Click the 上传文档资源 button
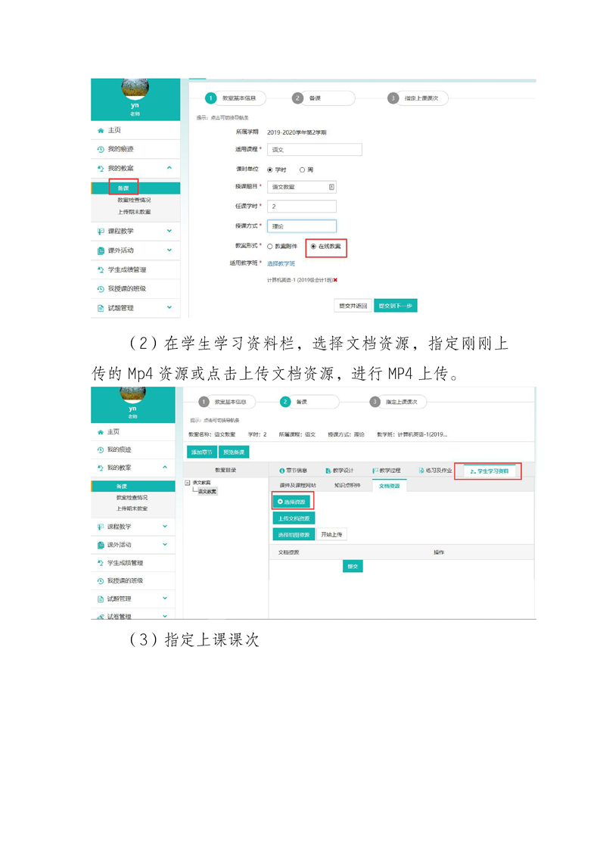This screenshot has height=849, width=600. click(294, 518)
